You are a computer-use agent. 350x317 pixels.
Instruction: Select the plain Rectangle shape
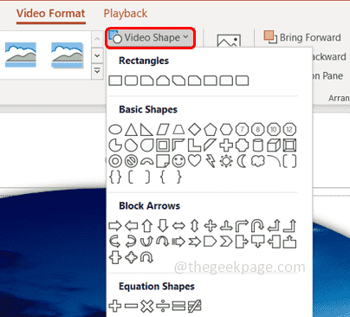[115, 81]
